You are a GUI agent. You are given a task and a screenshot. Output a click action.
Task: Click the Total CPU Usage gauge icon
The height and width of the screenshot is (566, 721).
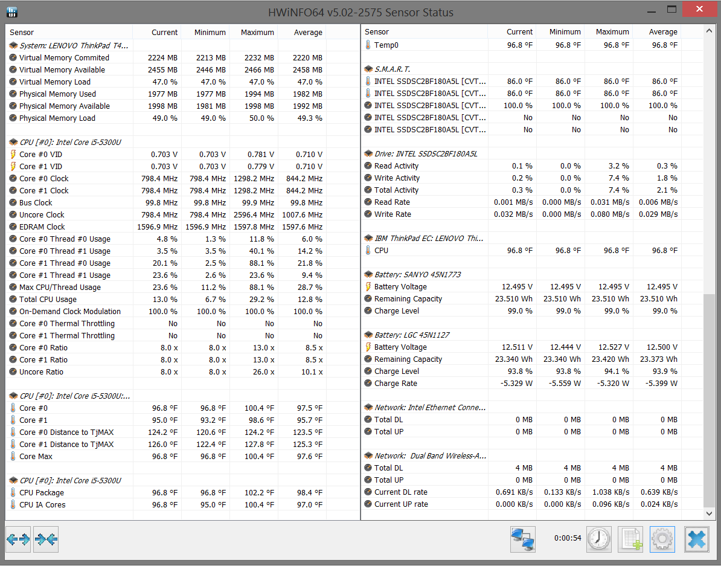tap(13, 299)
